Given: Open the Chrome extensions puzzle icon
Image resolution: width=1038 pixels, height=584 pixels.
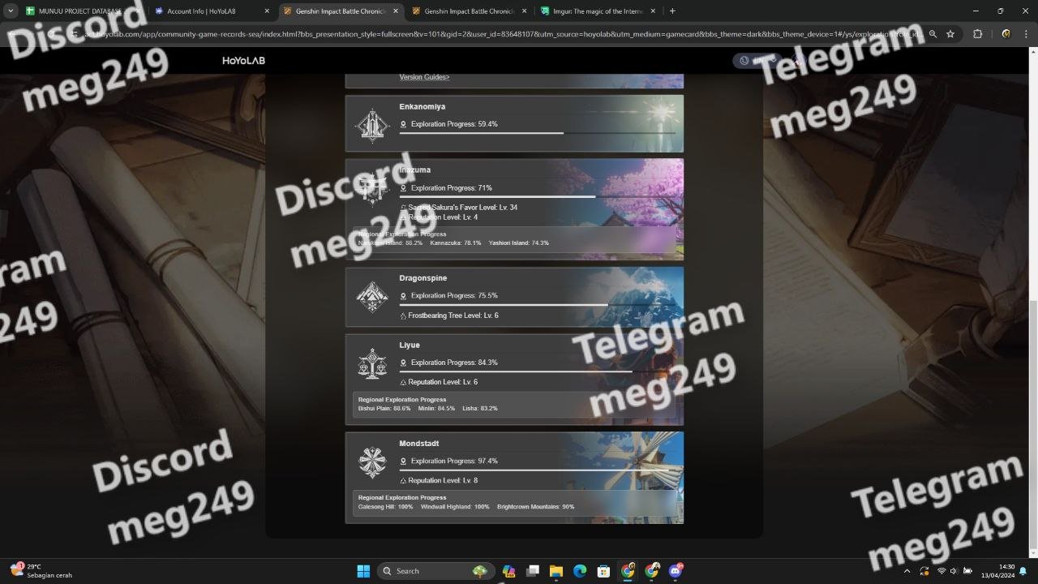Looking at the screenshot, I should (x=977, y=34).
